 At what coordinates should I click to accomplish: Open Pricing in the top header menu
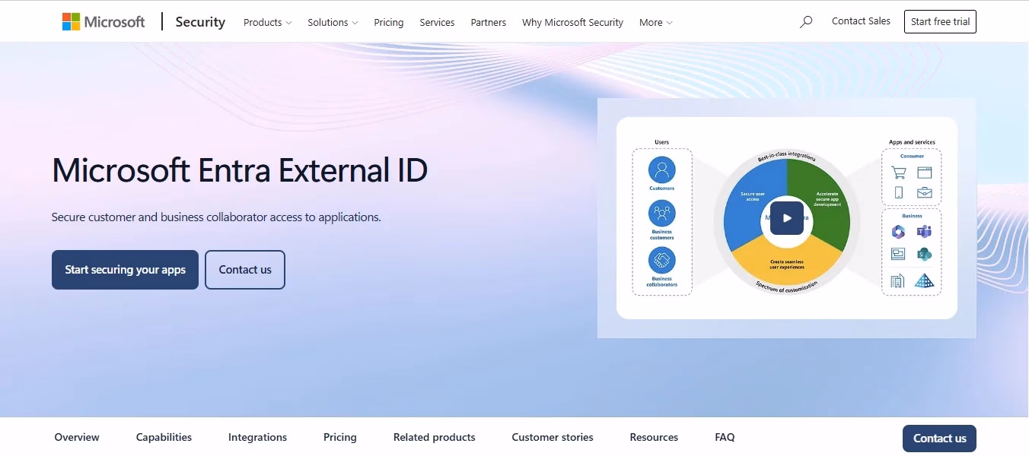(x=389, y=23)
